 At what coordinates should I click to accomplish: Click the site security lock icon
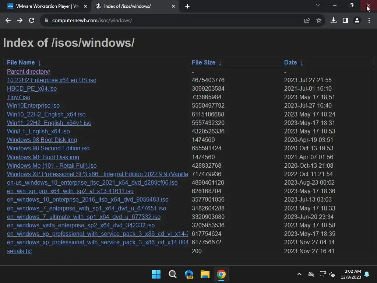[46, 21]
